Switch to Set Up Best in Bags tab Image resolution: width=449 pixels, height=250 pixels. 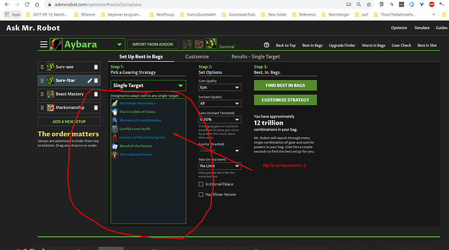(x=141, y=56)
